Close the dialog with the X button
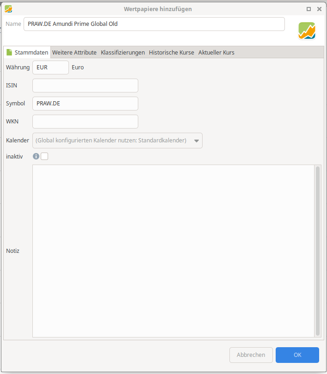 (319, 9)
